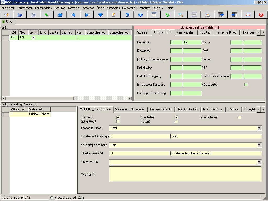Switch to the Fordítás tab
The width and height of the screenshot is (268, 201).
205,32
